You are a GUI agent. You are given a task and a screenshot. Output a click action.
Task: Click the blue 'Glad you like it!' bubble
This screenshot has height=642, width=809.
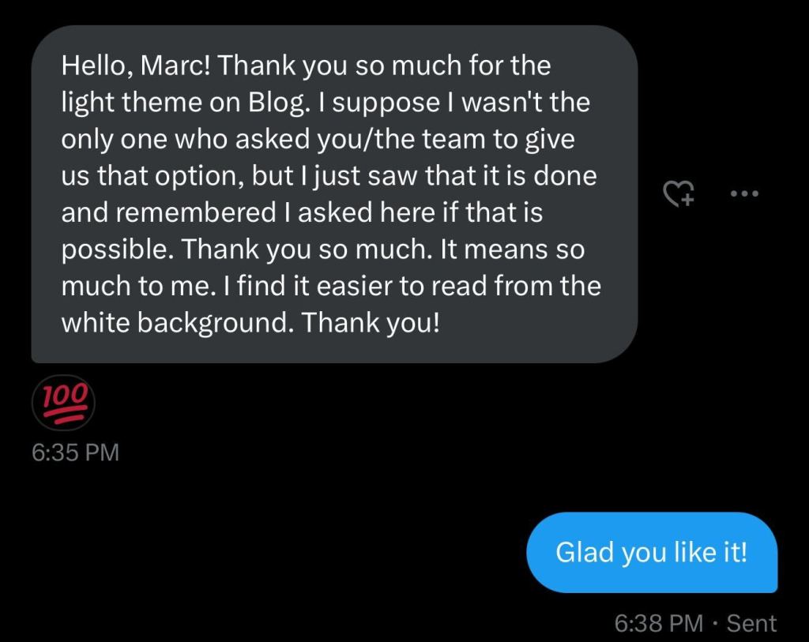click(x=651, y=552)
